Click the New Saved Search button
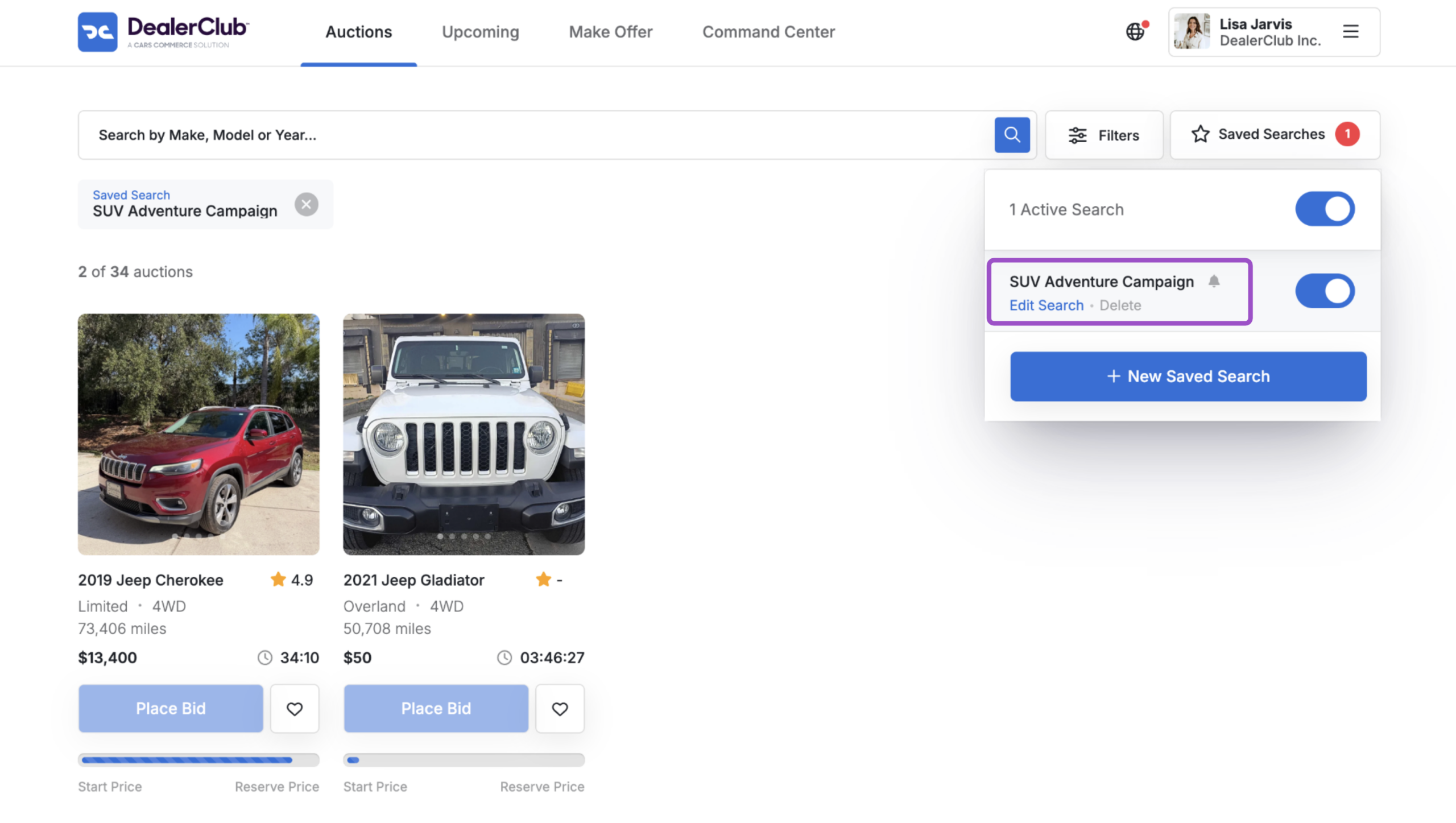This screenshot has height=823, width=1456. [1188, 376]
